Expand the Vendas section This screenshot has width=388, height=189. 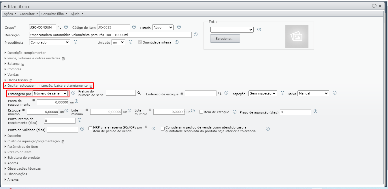pos(12,75)
